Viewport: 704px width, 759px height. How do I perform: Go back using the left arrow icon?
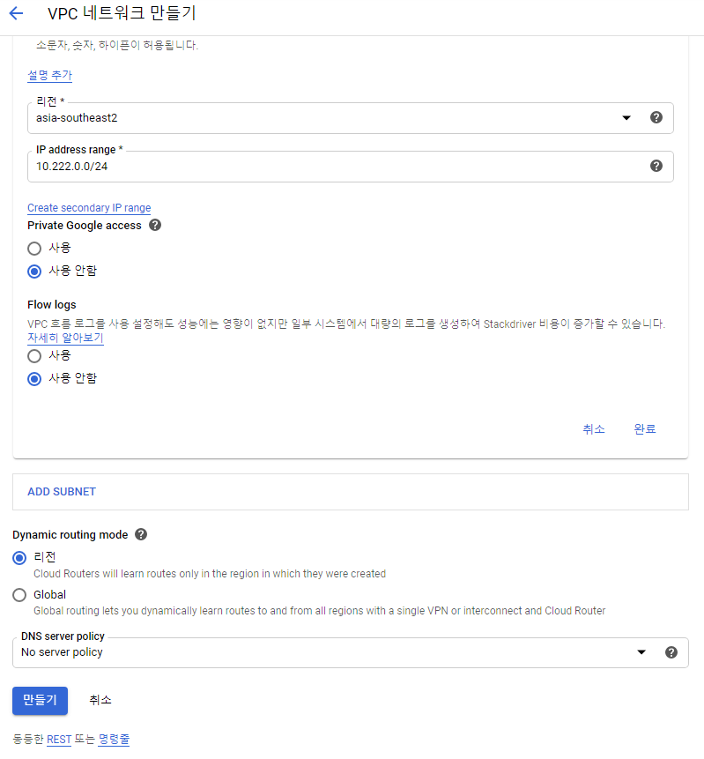point(16,13)
